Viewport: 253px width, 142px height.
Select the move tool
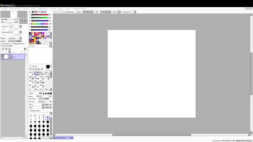click(30, 69)
